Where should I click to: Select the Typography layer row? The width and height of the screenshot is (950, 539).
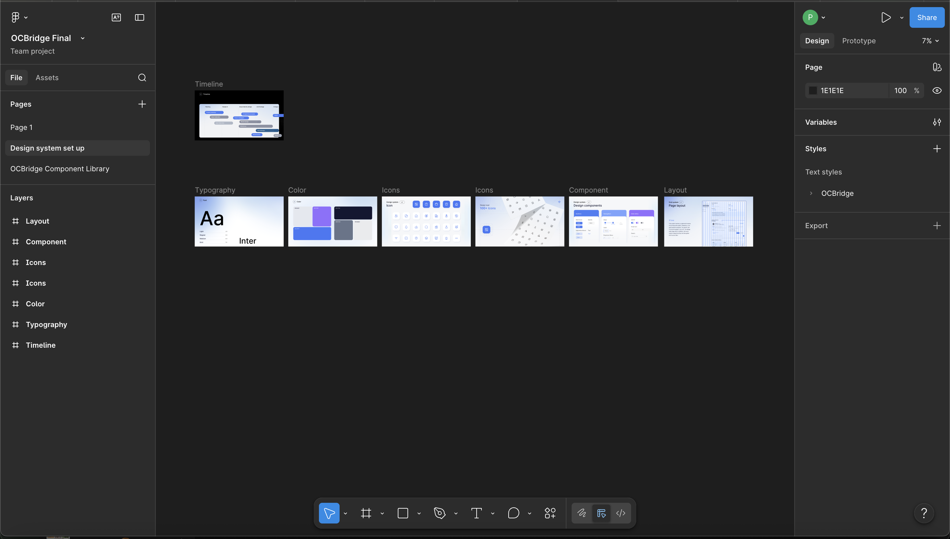pyautogui.click(x=77, y=324)
